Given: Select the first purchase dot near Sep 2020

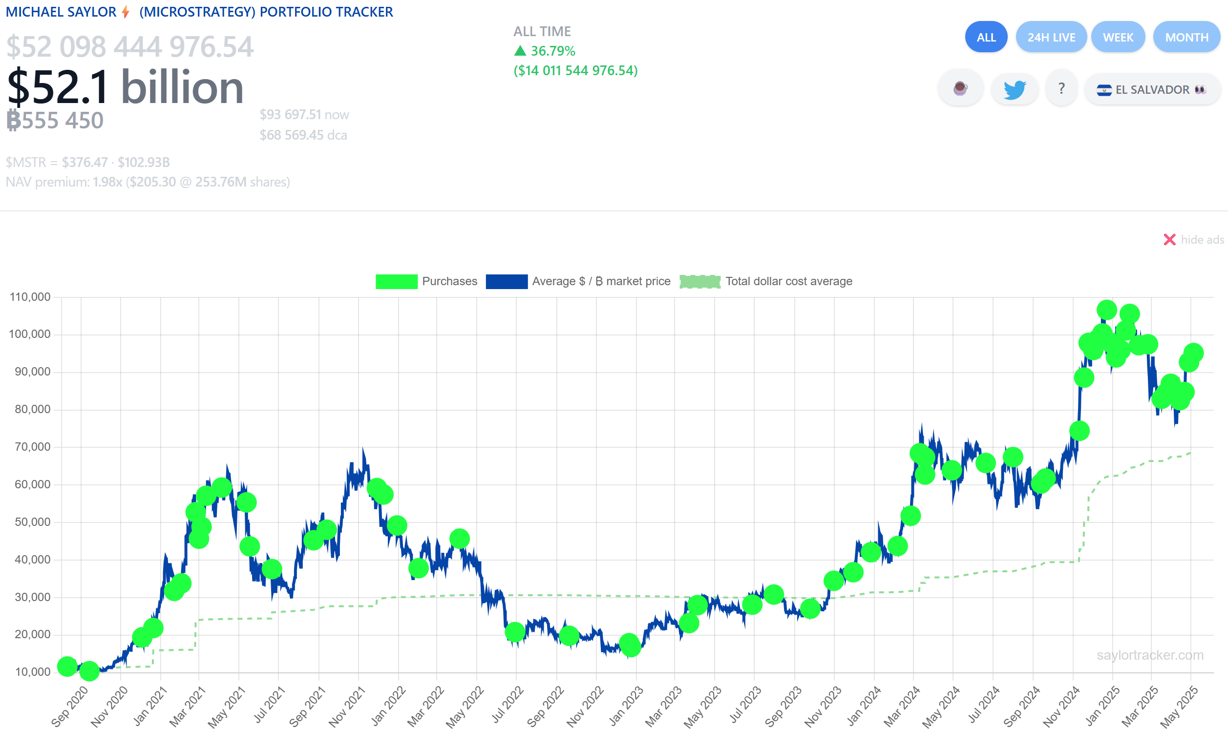Looking at the screenshot, I should click(67, 667).
